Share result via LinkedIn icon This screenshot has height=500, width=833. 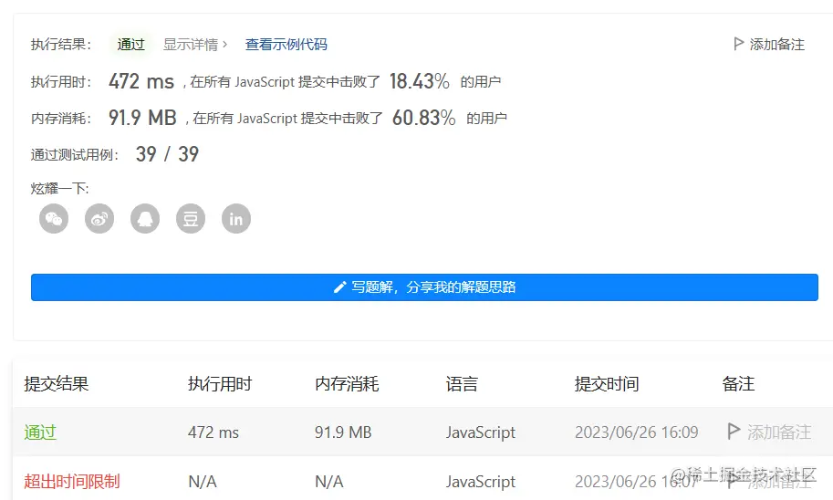tap(236, 218)
